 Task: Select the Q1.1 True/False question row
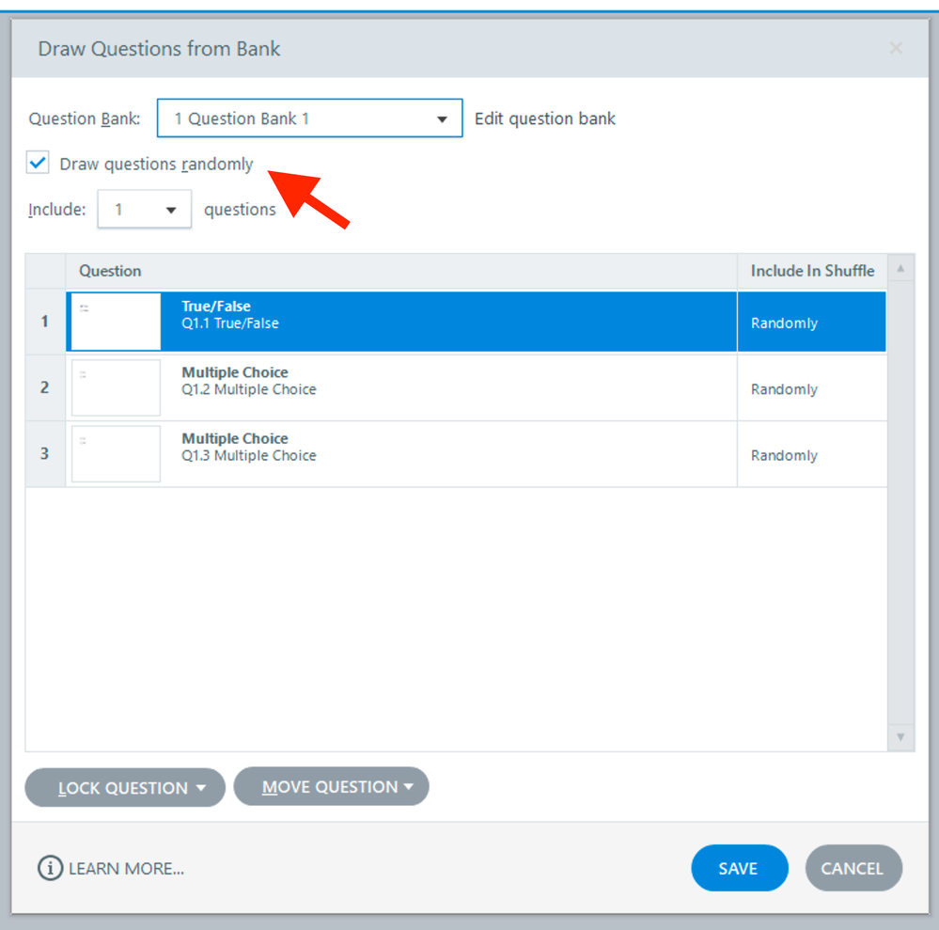pos(456,322)
